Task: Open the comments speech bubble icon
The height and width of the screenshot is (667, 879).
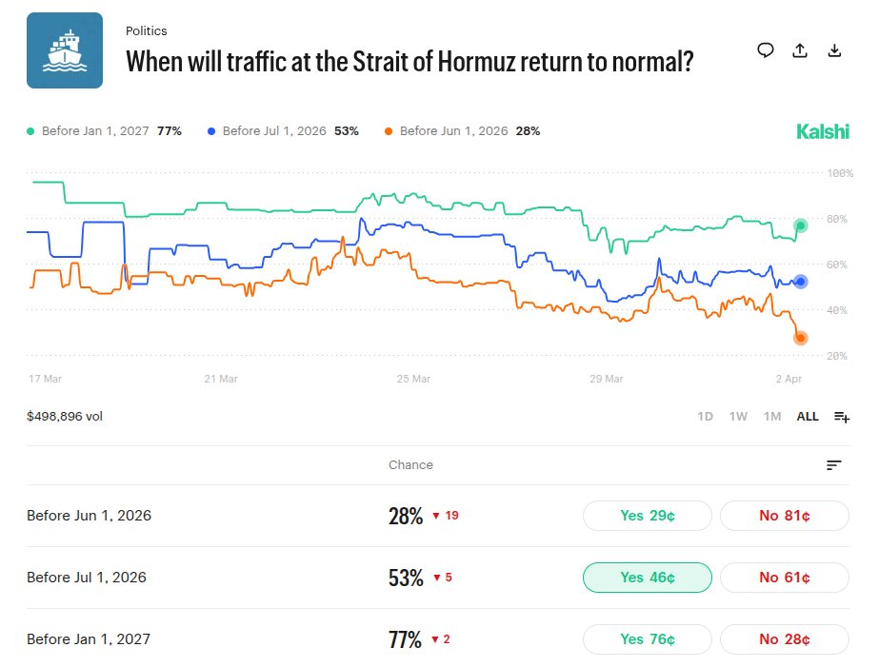Action: pyautogui.click(x=766, y=50)
